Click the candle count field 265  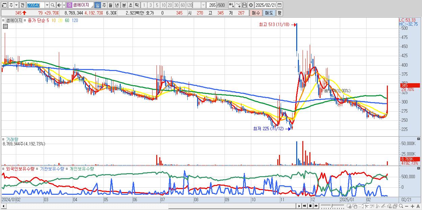click(x=211, y=5)
